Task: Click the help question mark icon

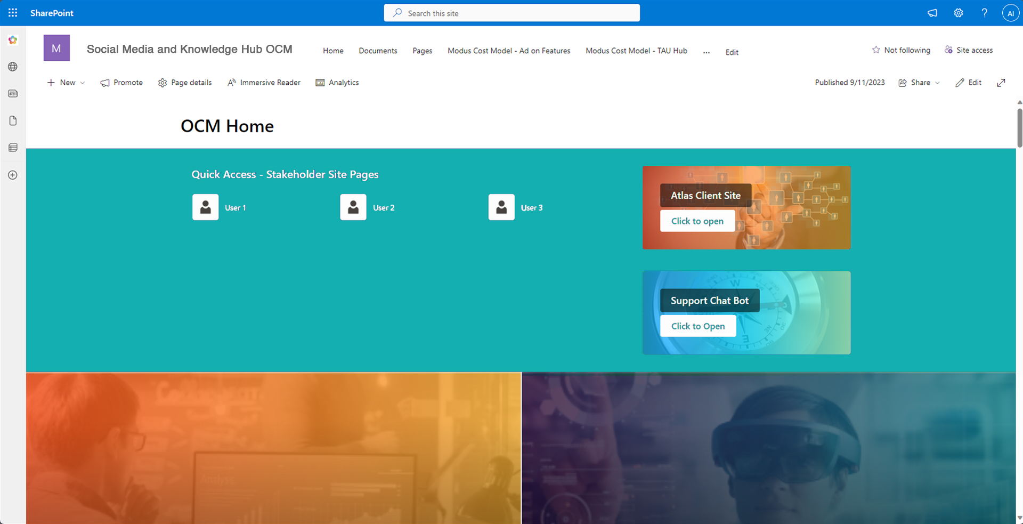Action: pos(984,13)
